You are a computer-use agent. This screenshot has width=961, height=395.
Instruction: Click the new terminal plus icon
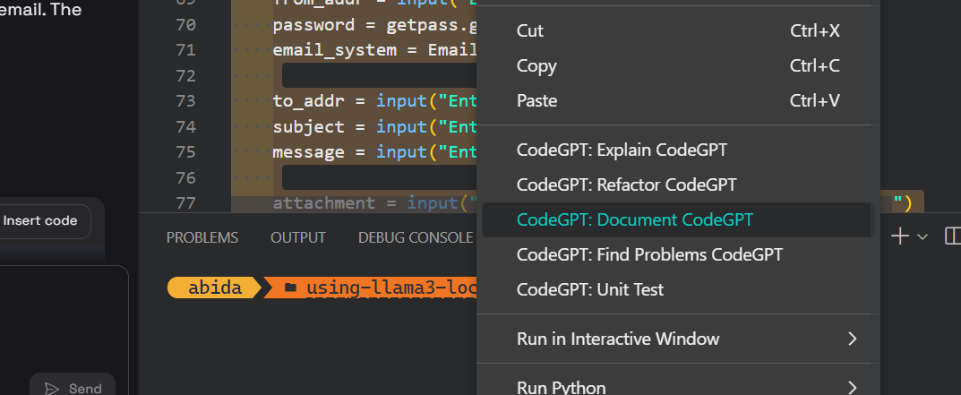(900, 236)
